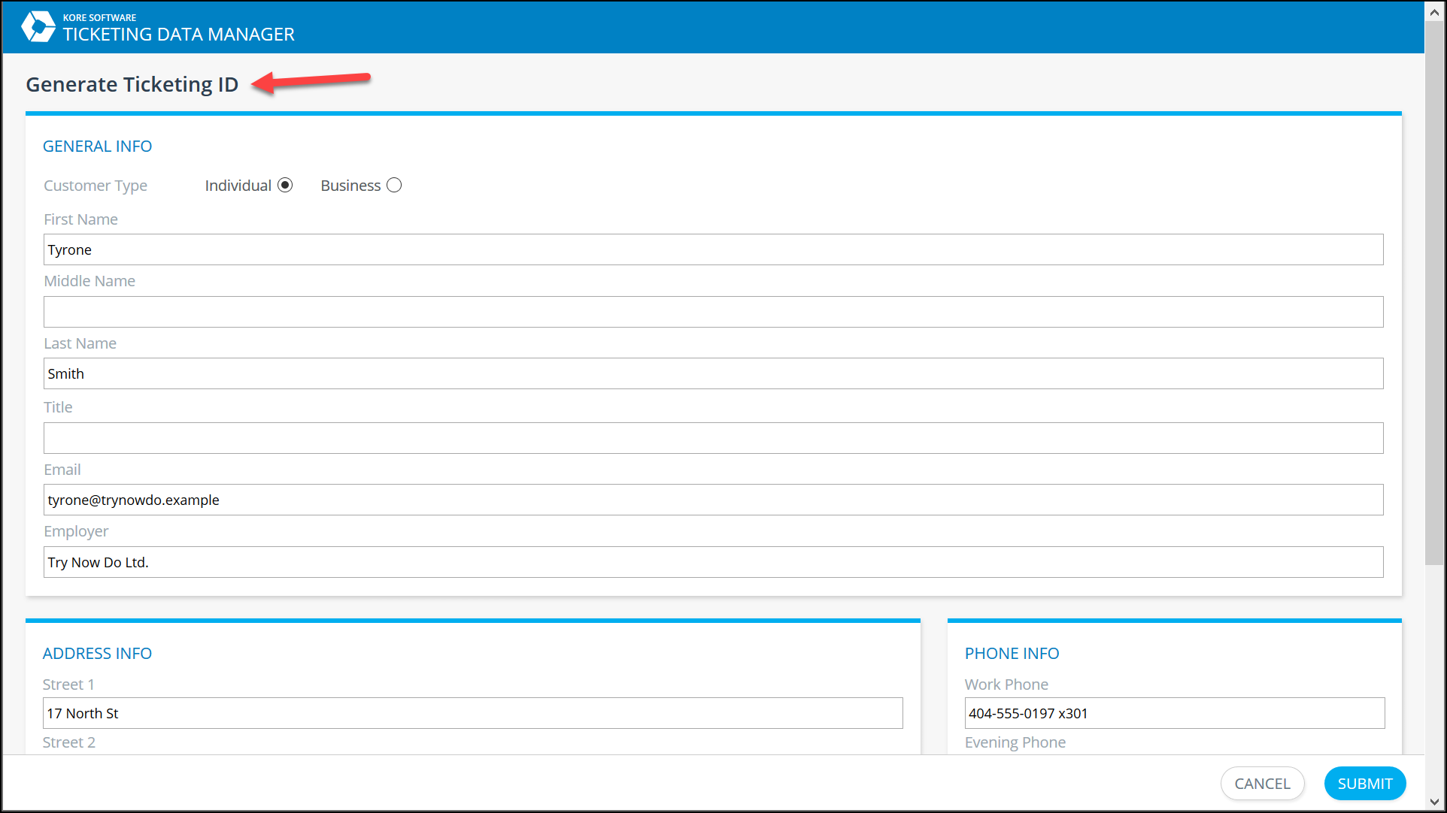The height and width of the screenshot is (813, 1447).
Task: Click the Work Phone label
Action: pos(1006,685)
